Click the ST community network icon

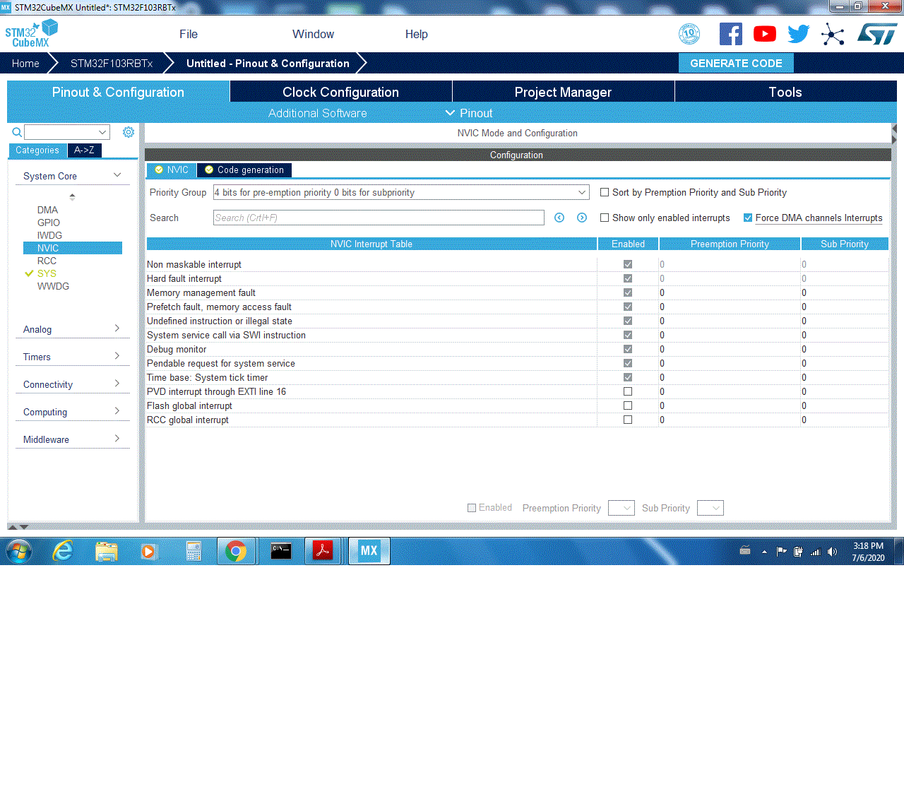coord(833,34)
